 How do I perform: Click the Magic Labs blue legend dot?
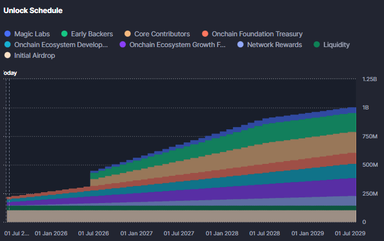7,34
